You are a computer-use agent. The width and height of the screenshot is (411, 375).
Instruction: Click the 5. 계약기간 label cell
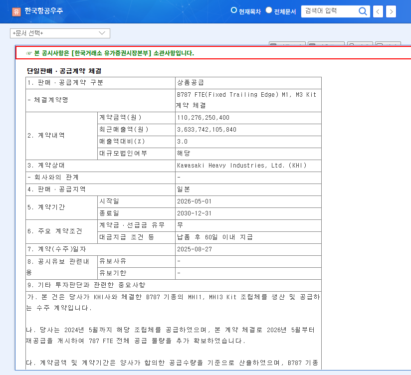click(x=61, y=207)
